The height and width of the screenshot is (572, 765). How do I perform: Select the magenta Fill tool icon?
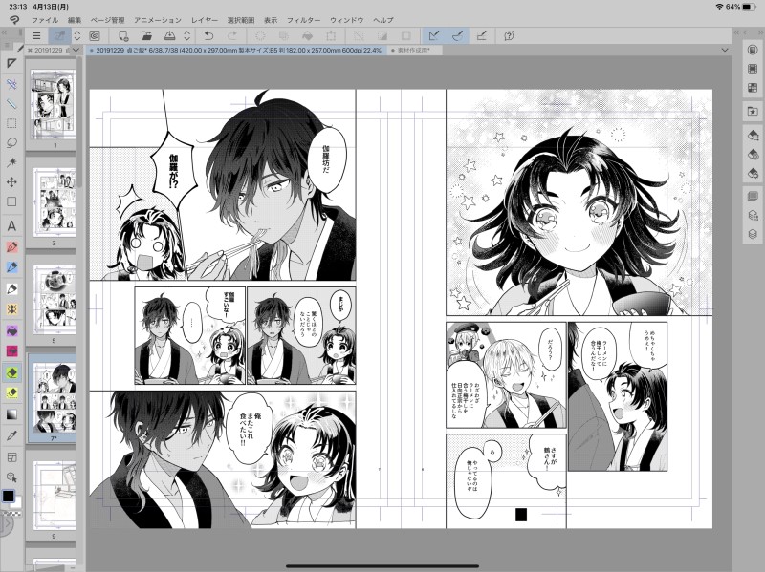coord(11,351)
